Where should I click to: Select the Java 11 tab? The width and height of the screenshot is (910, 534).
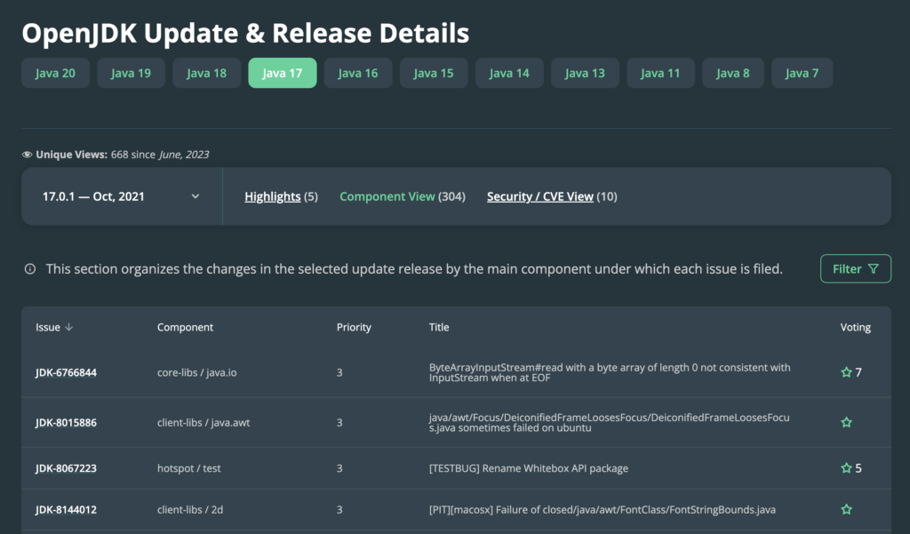pos(660,73)
